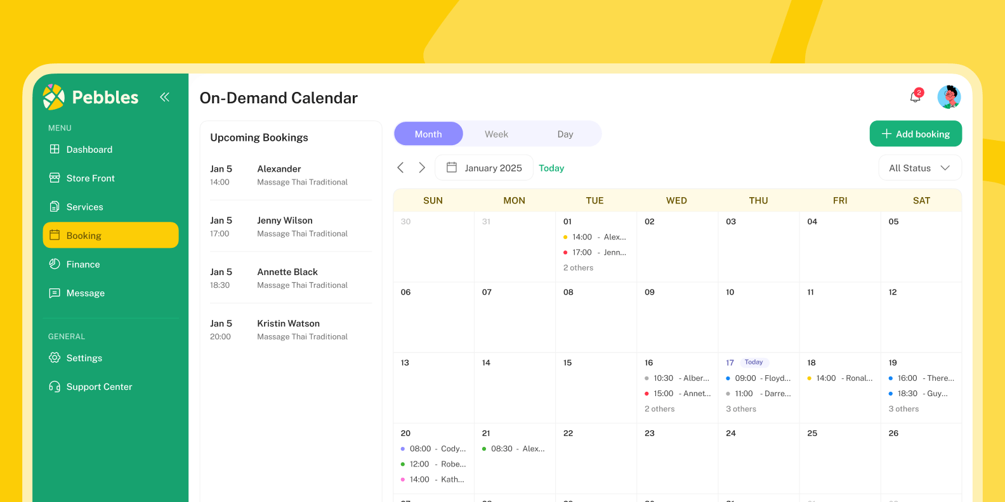Open the user profile avatar

(x=949, y=97)
